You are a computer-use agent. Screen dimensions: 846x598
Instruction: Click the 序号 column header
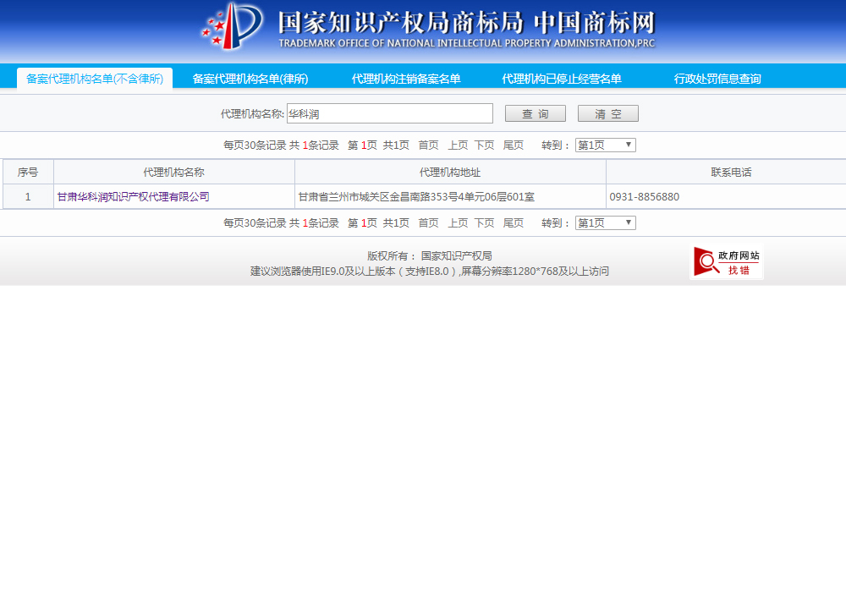28,172
